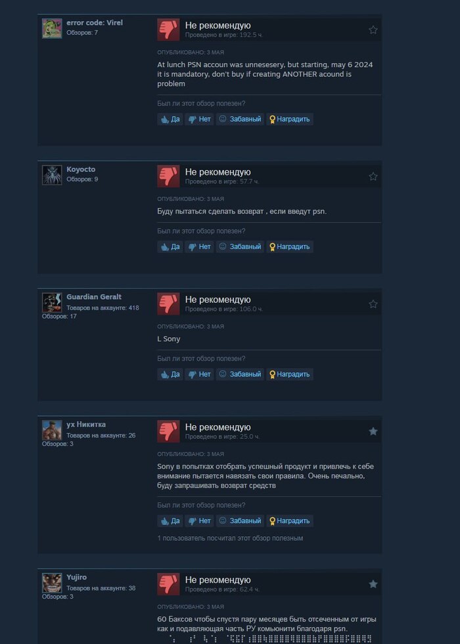Vote 'Нет' on ух Никитка's review
This screenshot has width=460, height=644.
pos(199,520)
